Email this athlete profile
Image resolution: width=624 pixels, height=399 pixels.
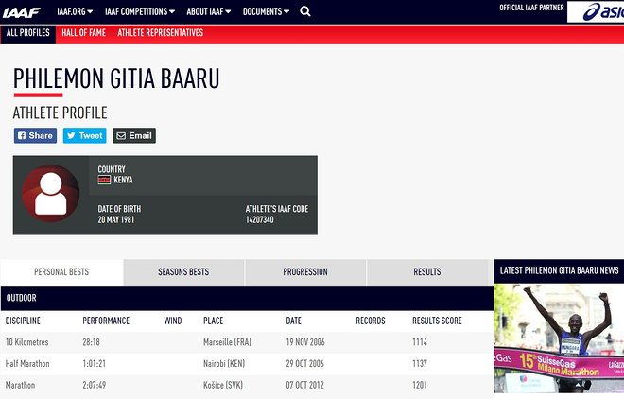coord(134,135)
